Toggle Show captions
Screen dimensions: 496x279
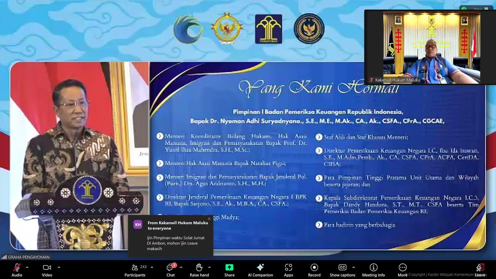coord(342,269)
